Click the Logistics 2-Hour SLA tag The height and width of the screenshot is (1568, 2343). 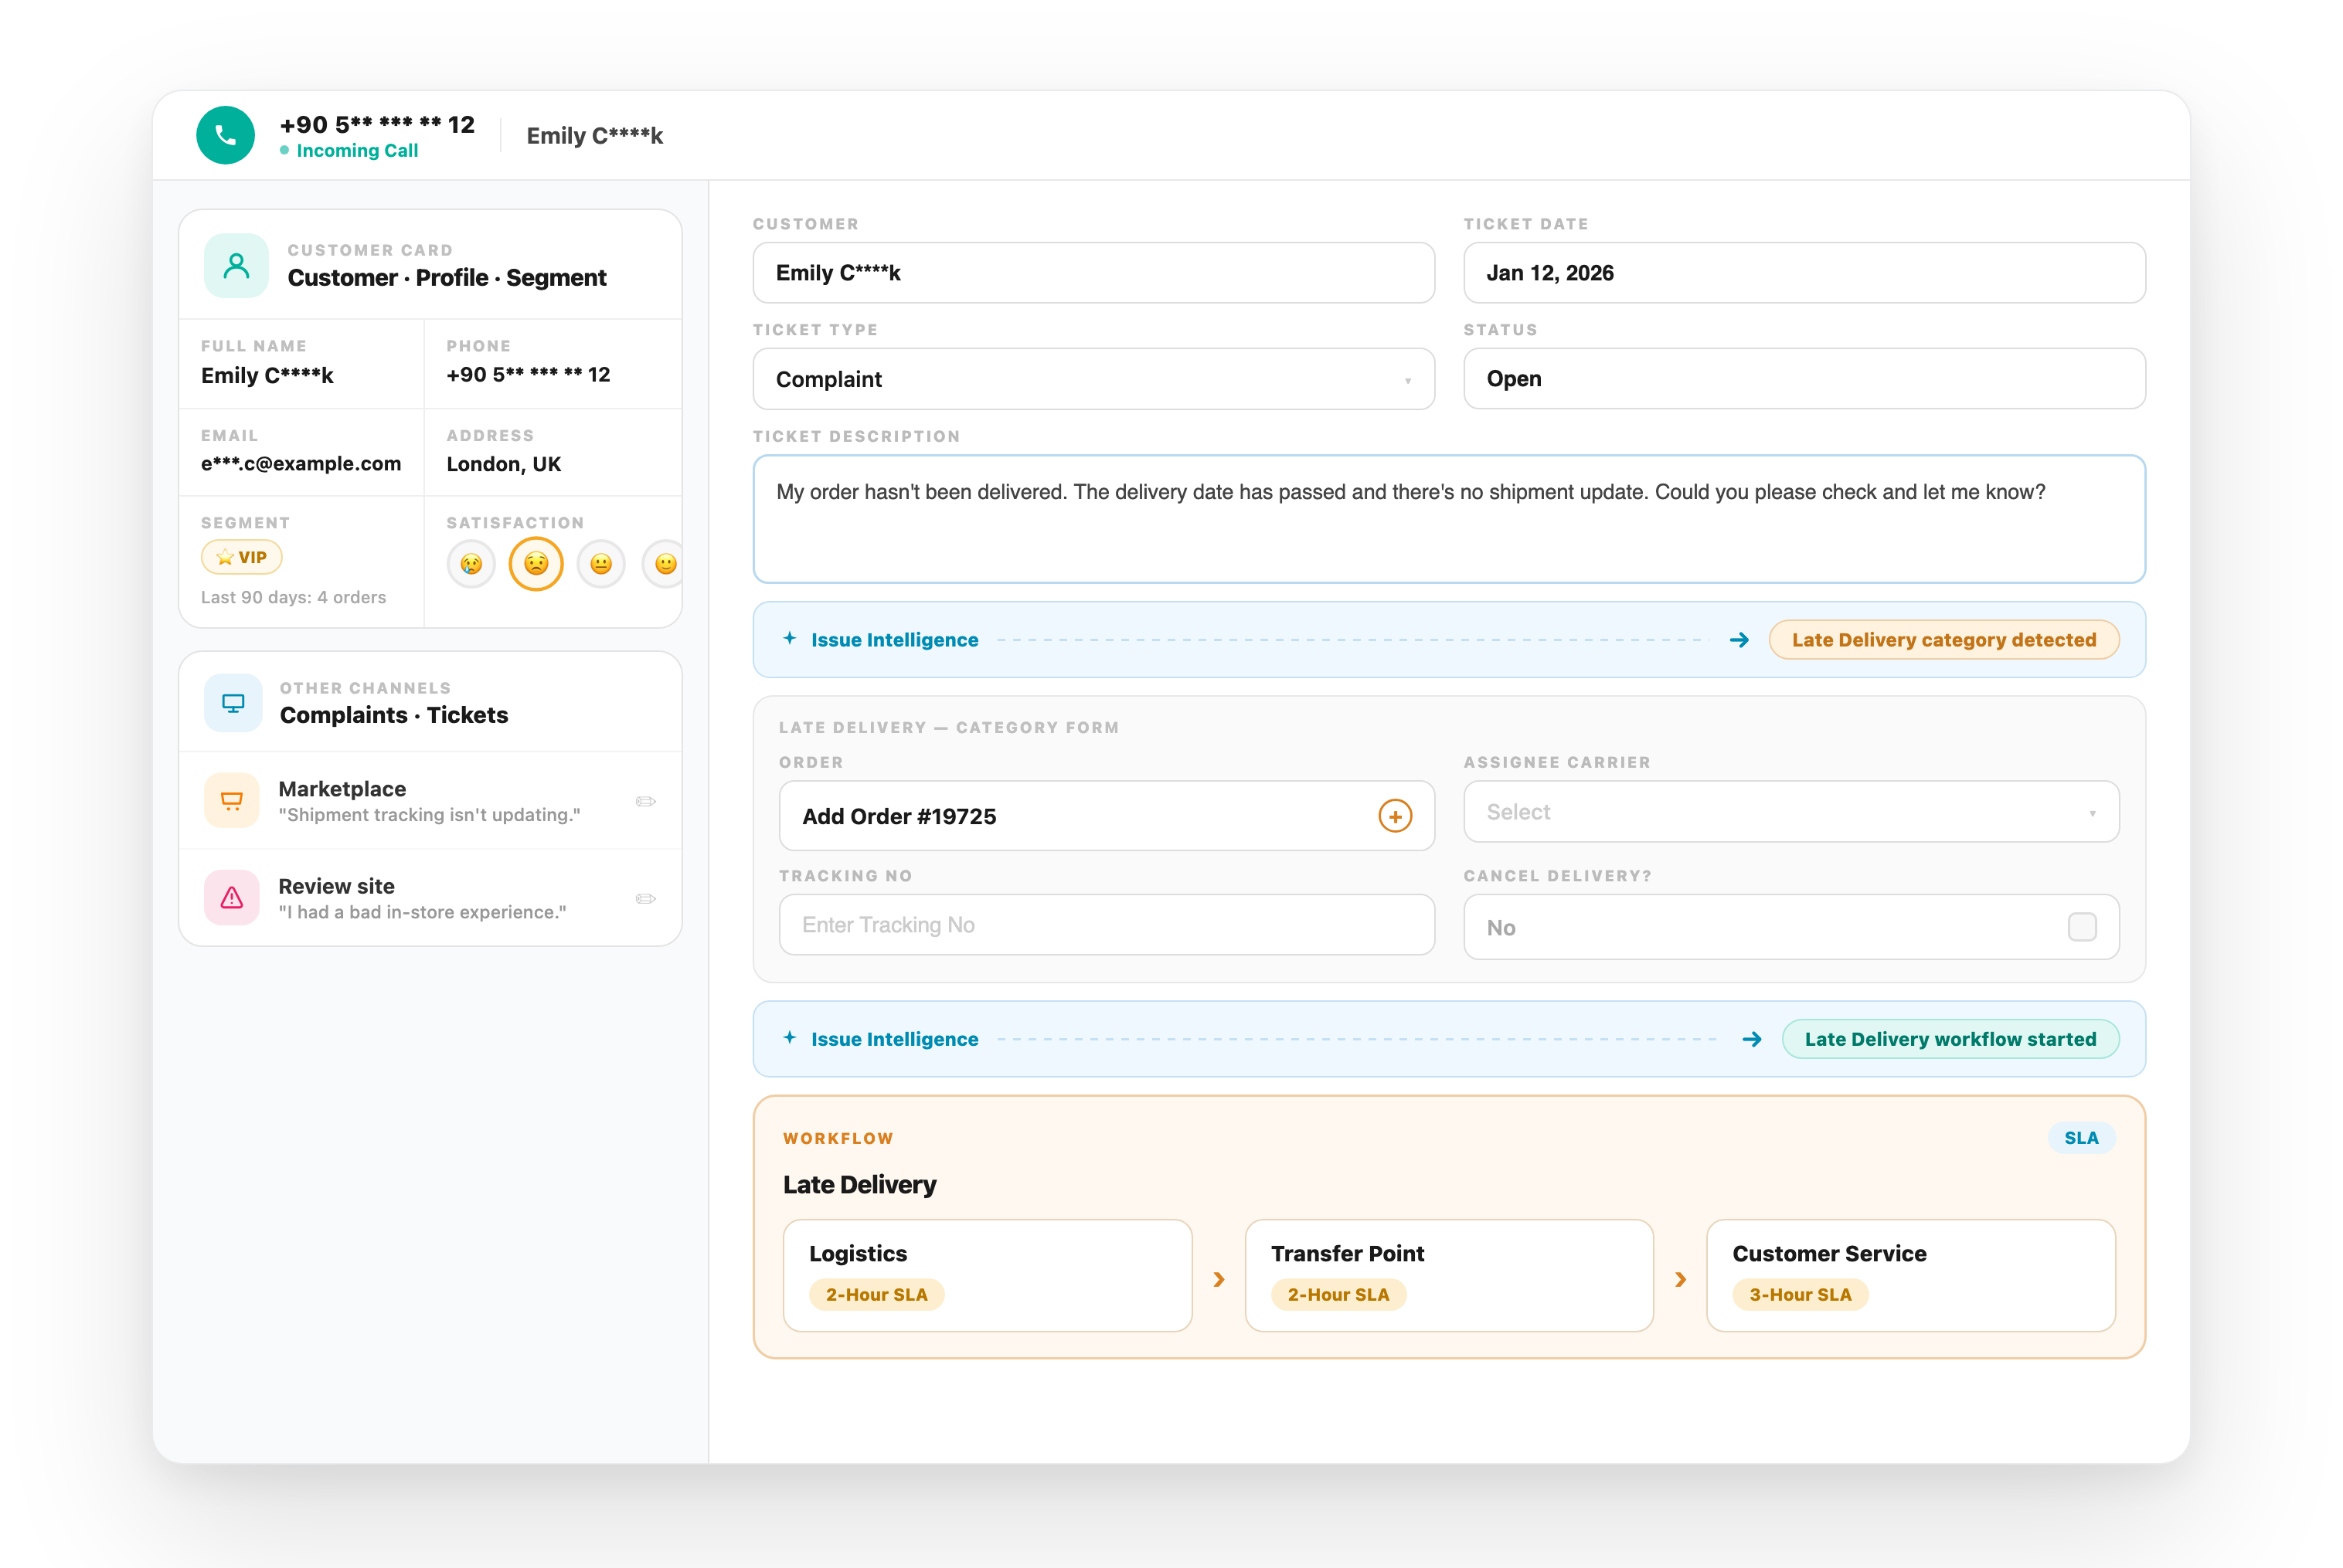(876, 1294)
